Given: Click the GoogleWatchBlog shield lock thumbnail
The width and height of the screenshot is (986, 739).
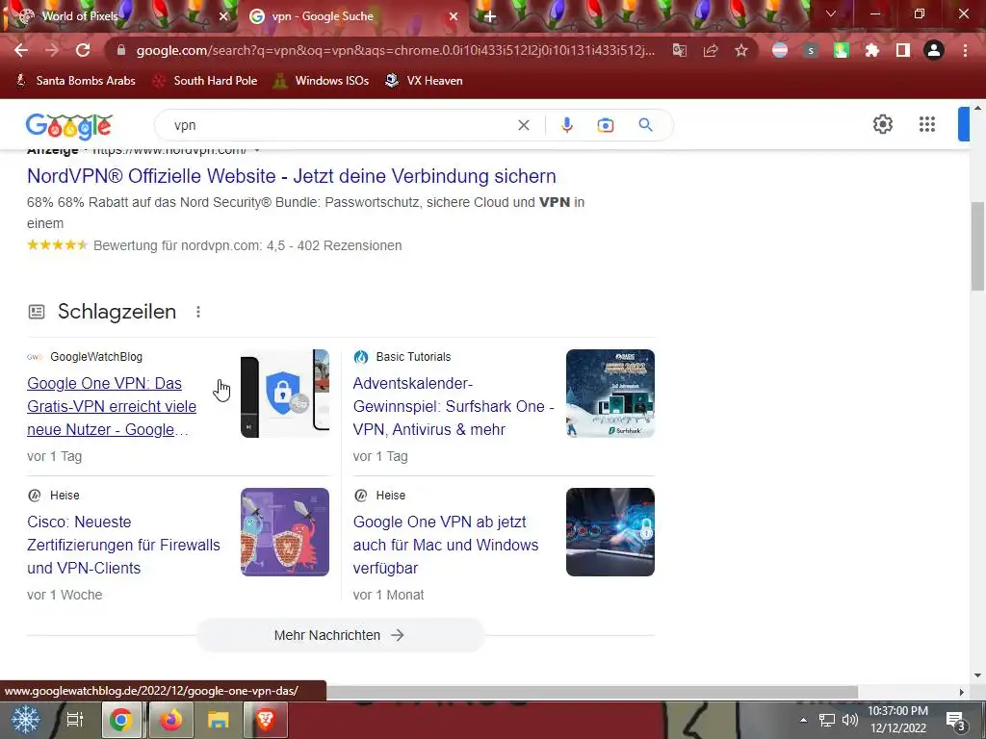Looking at the screenshot, I should coord(285,394).
